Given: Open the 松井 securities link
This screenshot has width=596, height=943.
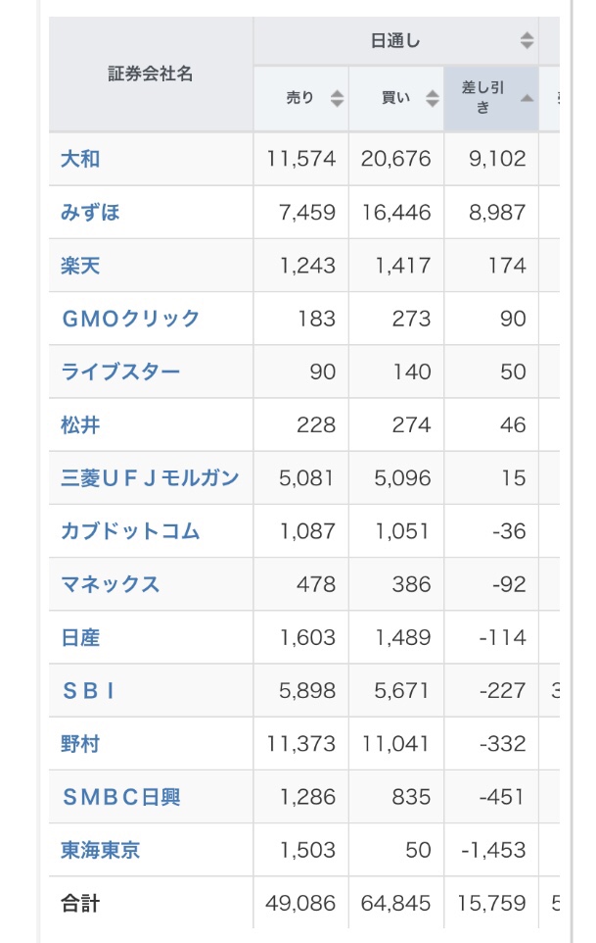Looking at the screenshot, I should (80, 424).
